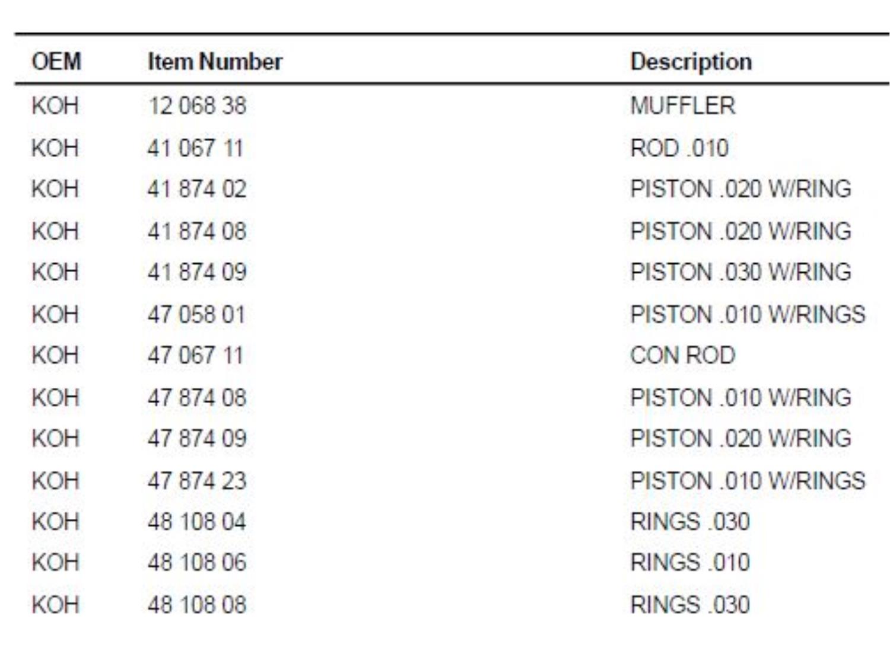Click item number 47 874 08
The image size is (890, 667).
point(197,397)
